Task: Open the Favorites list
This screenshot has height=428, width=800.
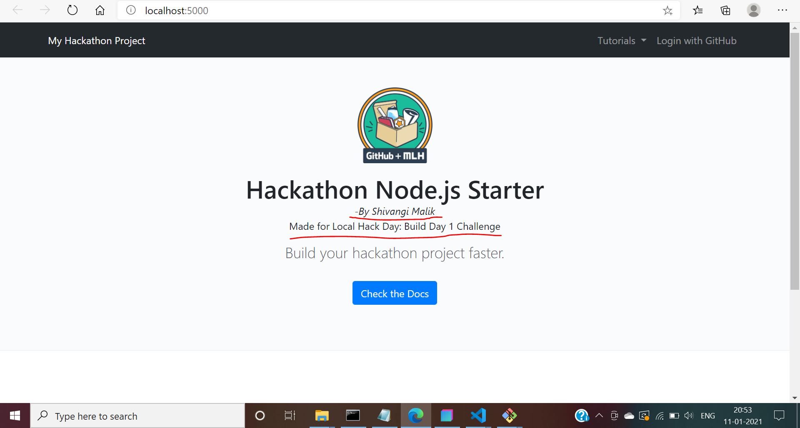Action: coord(698,10)
